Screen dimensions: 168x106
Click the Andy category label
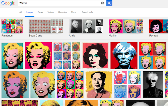pos(72,36)
